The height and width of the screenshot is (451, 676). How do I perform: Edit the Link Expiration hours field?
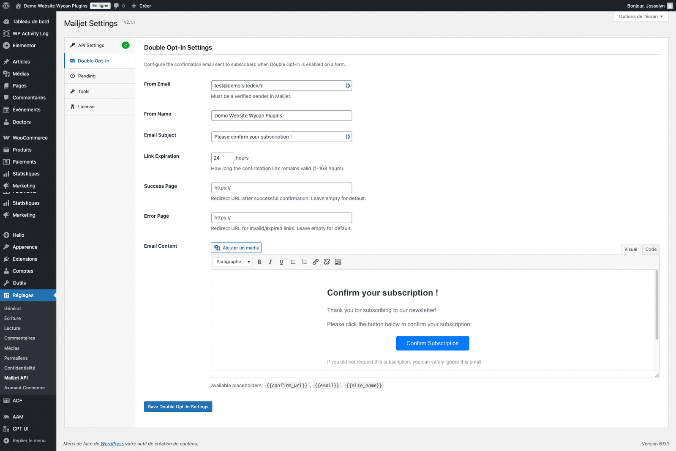222,158
